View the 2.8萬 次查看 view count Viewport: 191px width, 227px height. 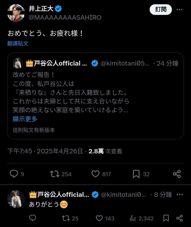(105, 151)
